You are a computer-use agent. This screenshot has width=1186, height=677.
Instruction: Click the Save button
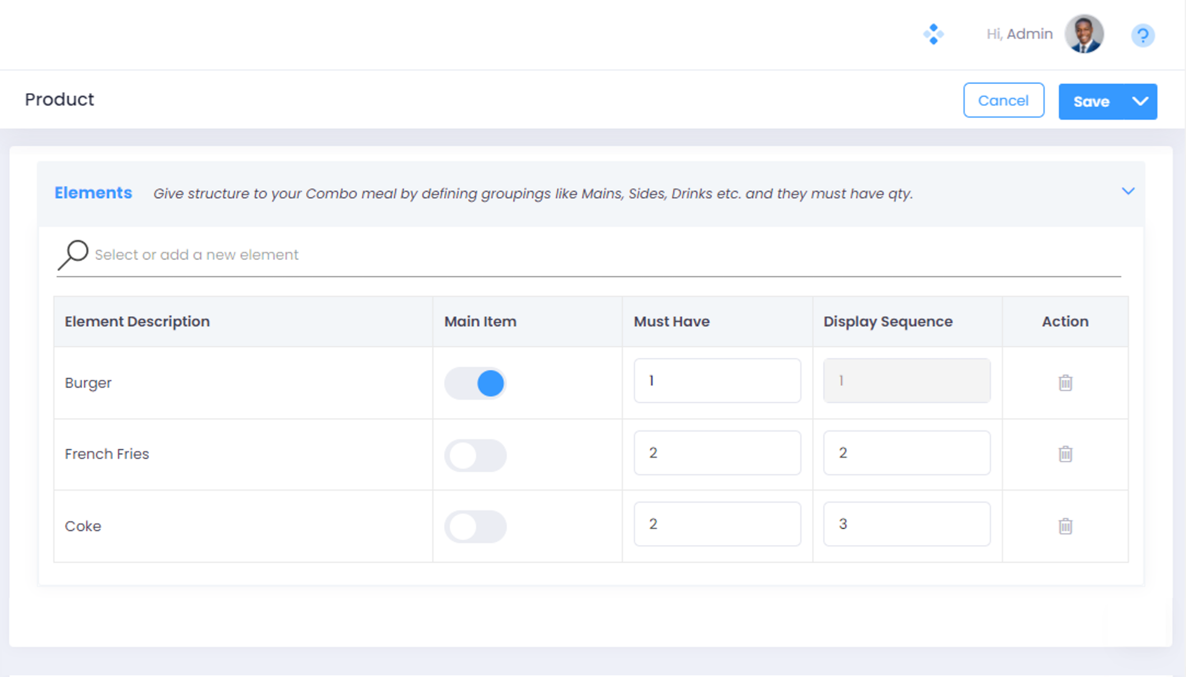click(1091, 102)
